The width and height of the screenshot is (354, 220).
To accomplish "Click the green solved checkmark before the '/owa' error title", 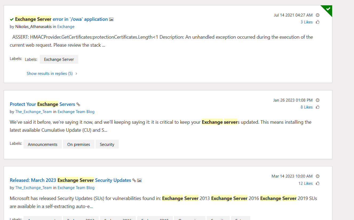I will pos(12,19).
